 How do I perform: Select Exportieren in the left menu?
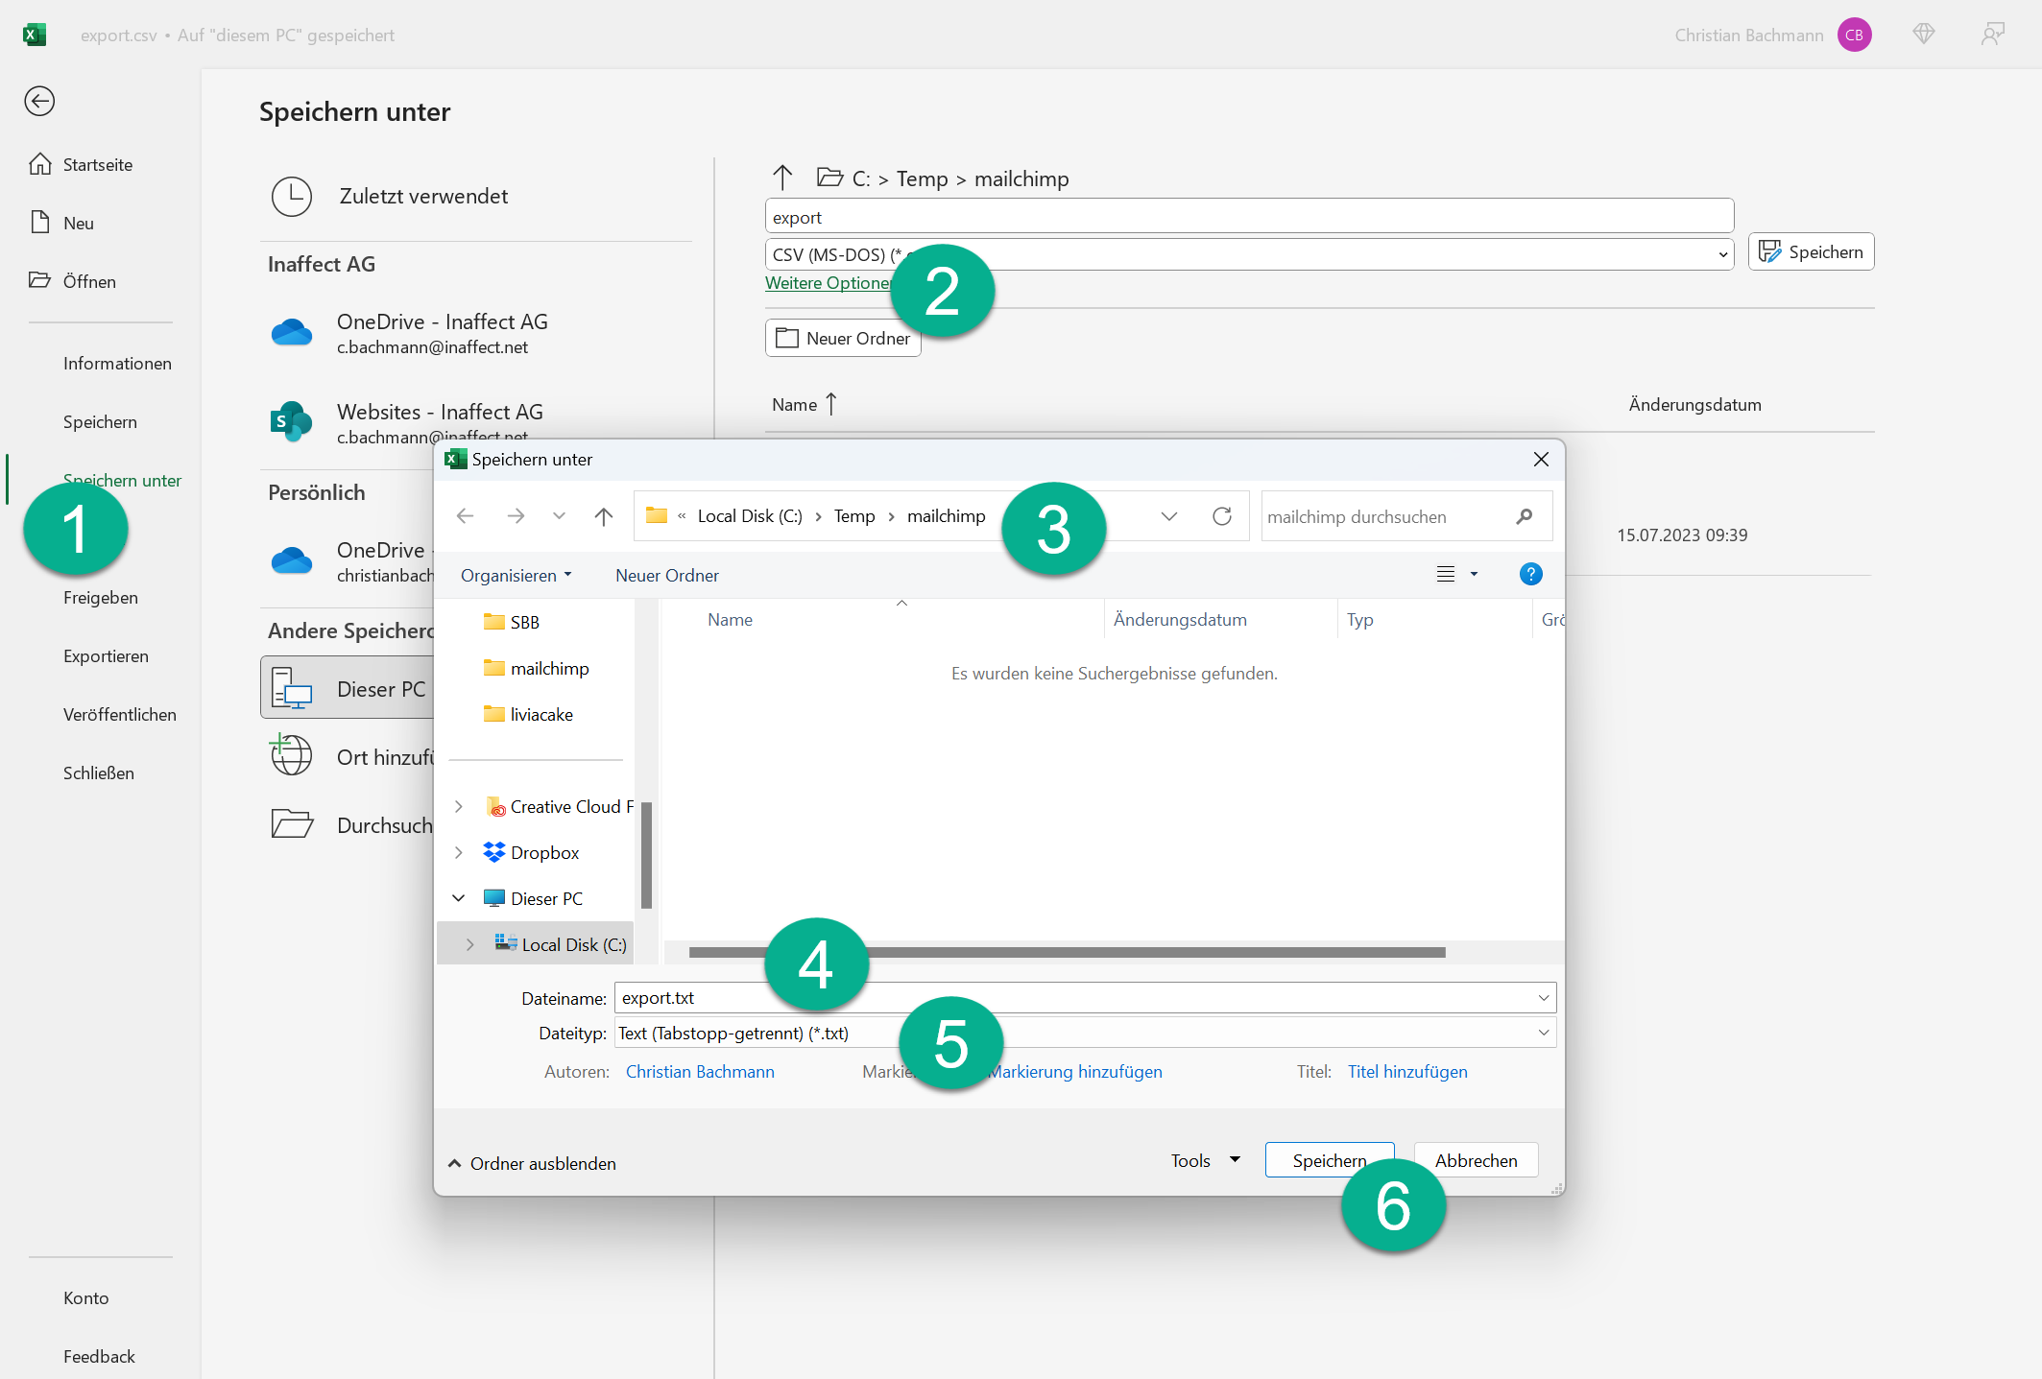pos(106,655)
